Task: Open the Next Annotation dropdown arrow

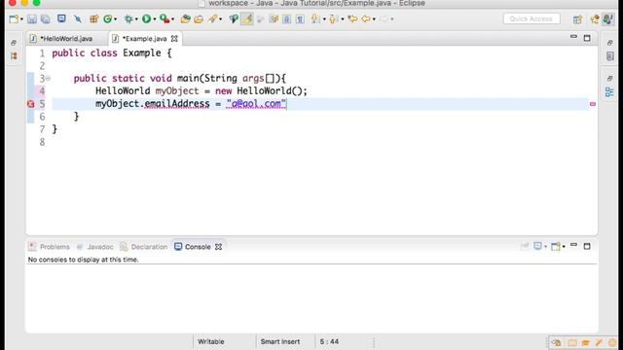Action: click(x=324, y=19)
